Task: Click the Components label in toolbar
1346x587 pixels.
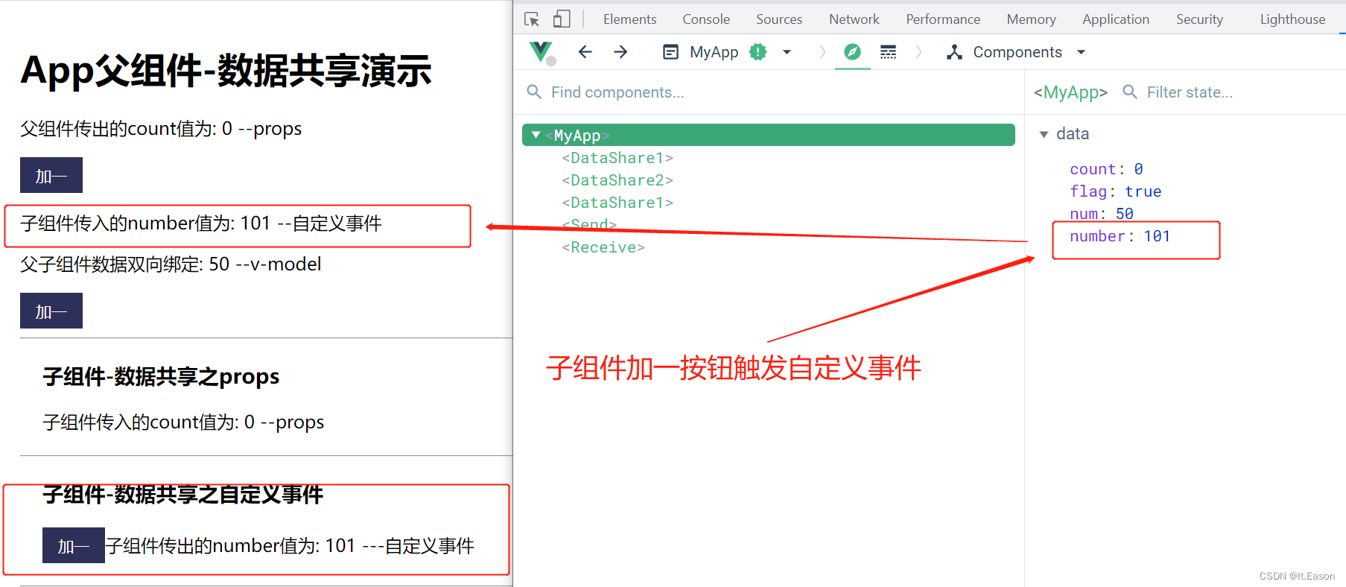Action: click(1018, 52)
